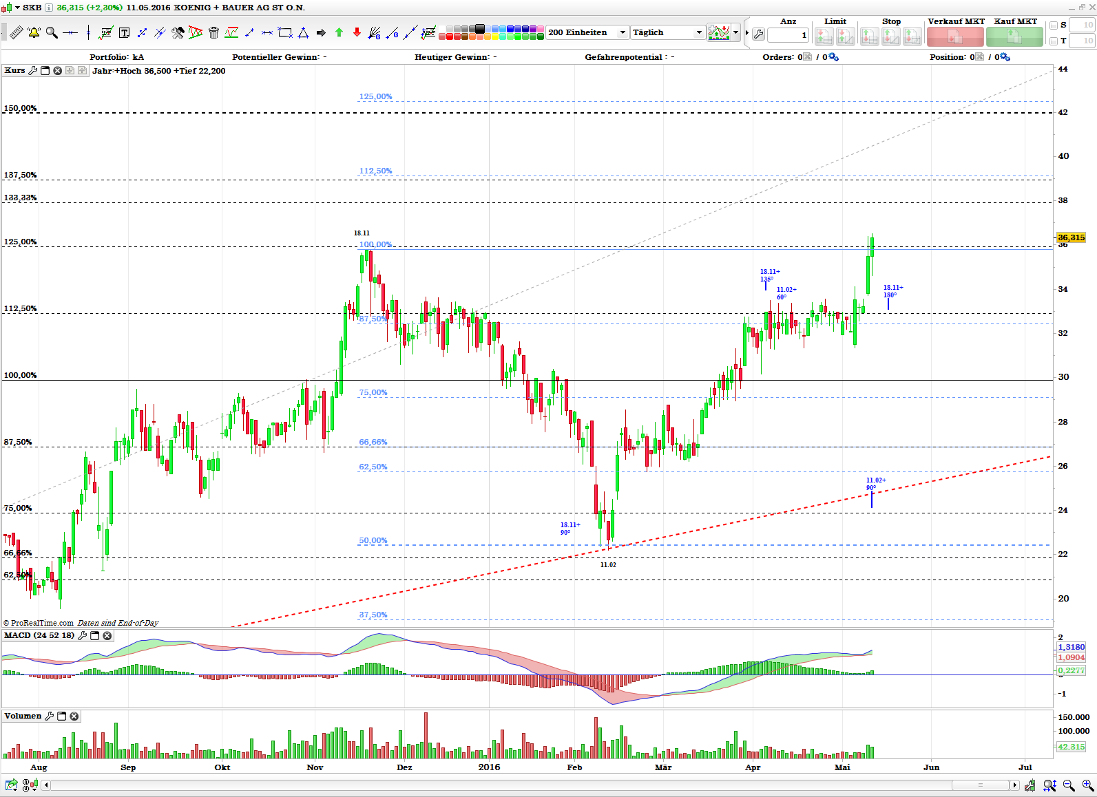Click the horizontal scrollbar left arrow
Screen dimensions: 1097x797
(46, 785)
